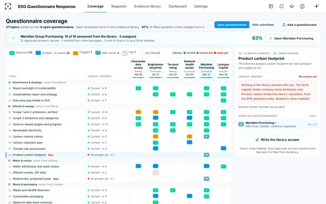Go to the Dashboard tab
Screen dimensions: 326x204
click(x=177, y=6)
